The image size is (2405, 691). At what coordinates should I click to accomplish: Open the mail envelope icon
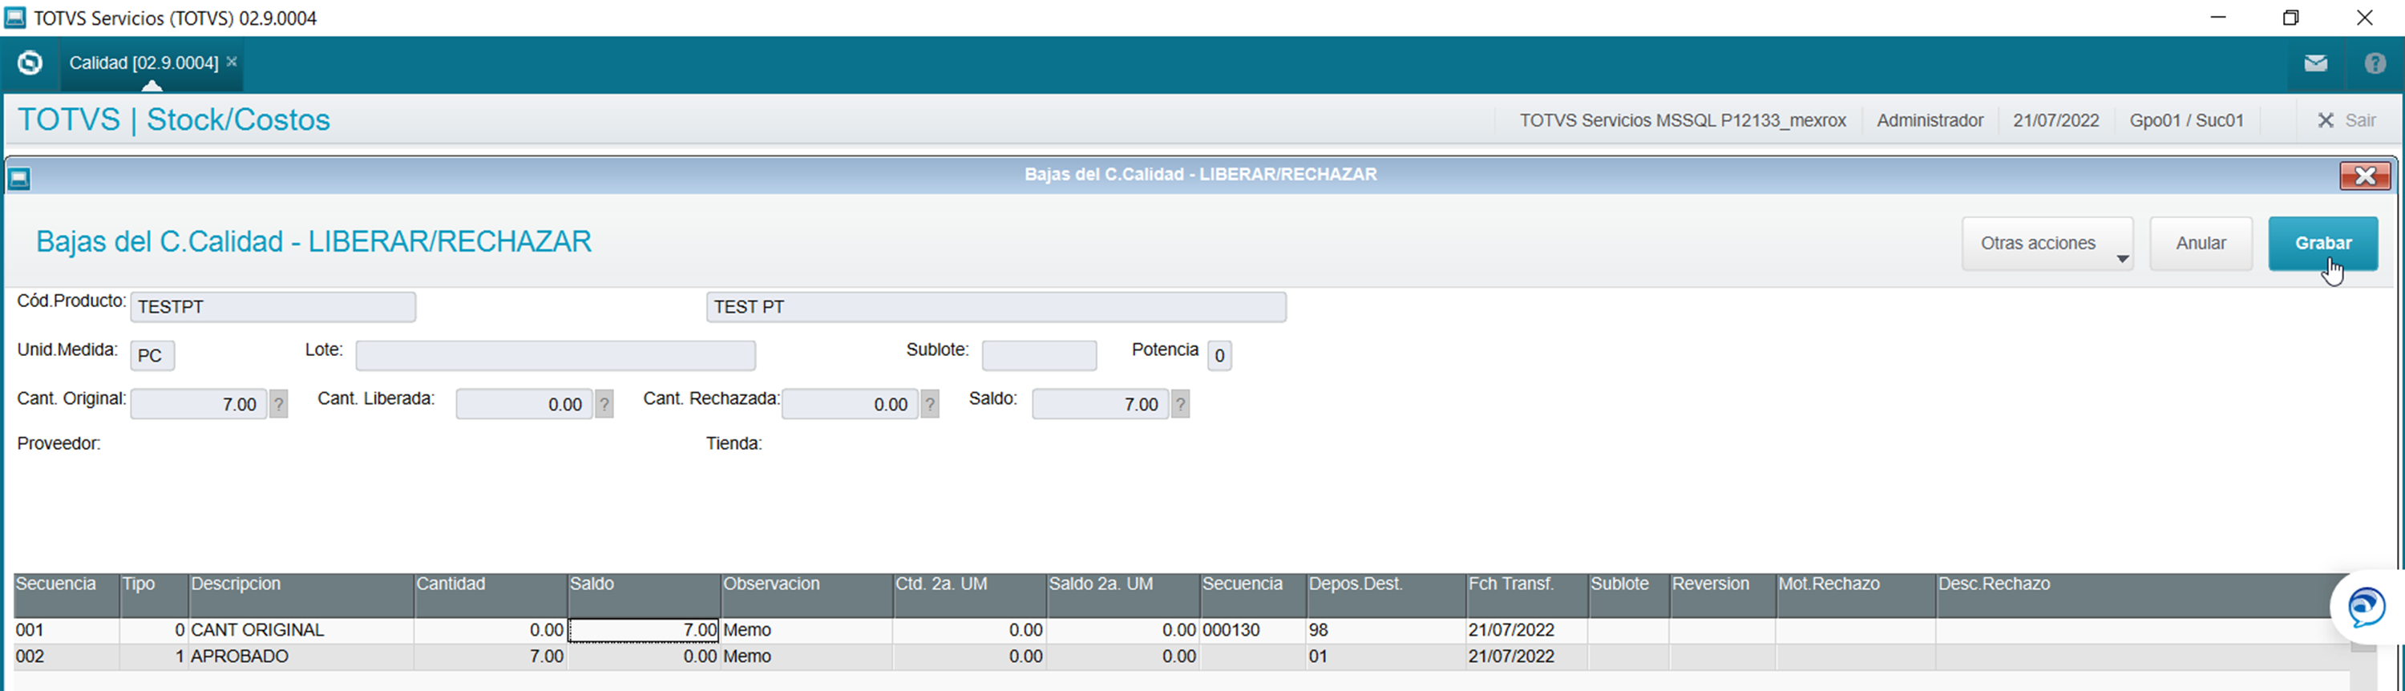(x=2315, y=63)
